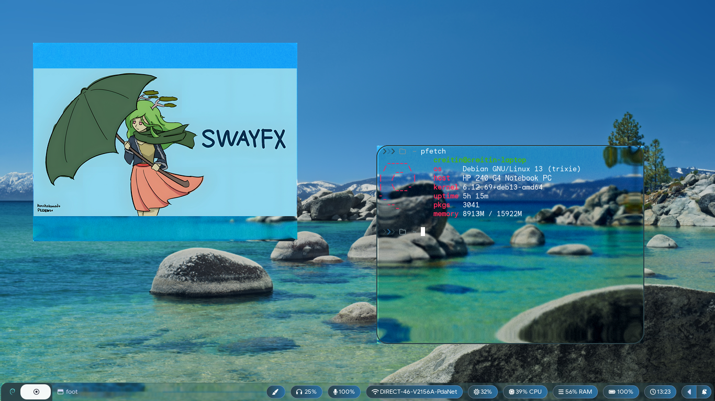Click the folder icon on the pfetch prompt line
715x401 pixels.
(x=403, y=151)
